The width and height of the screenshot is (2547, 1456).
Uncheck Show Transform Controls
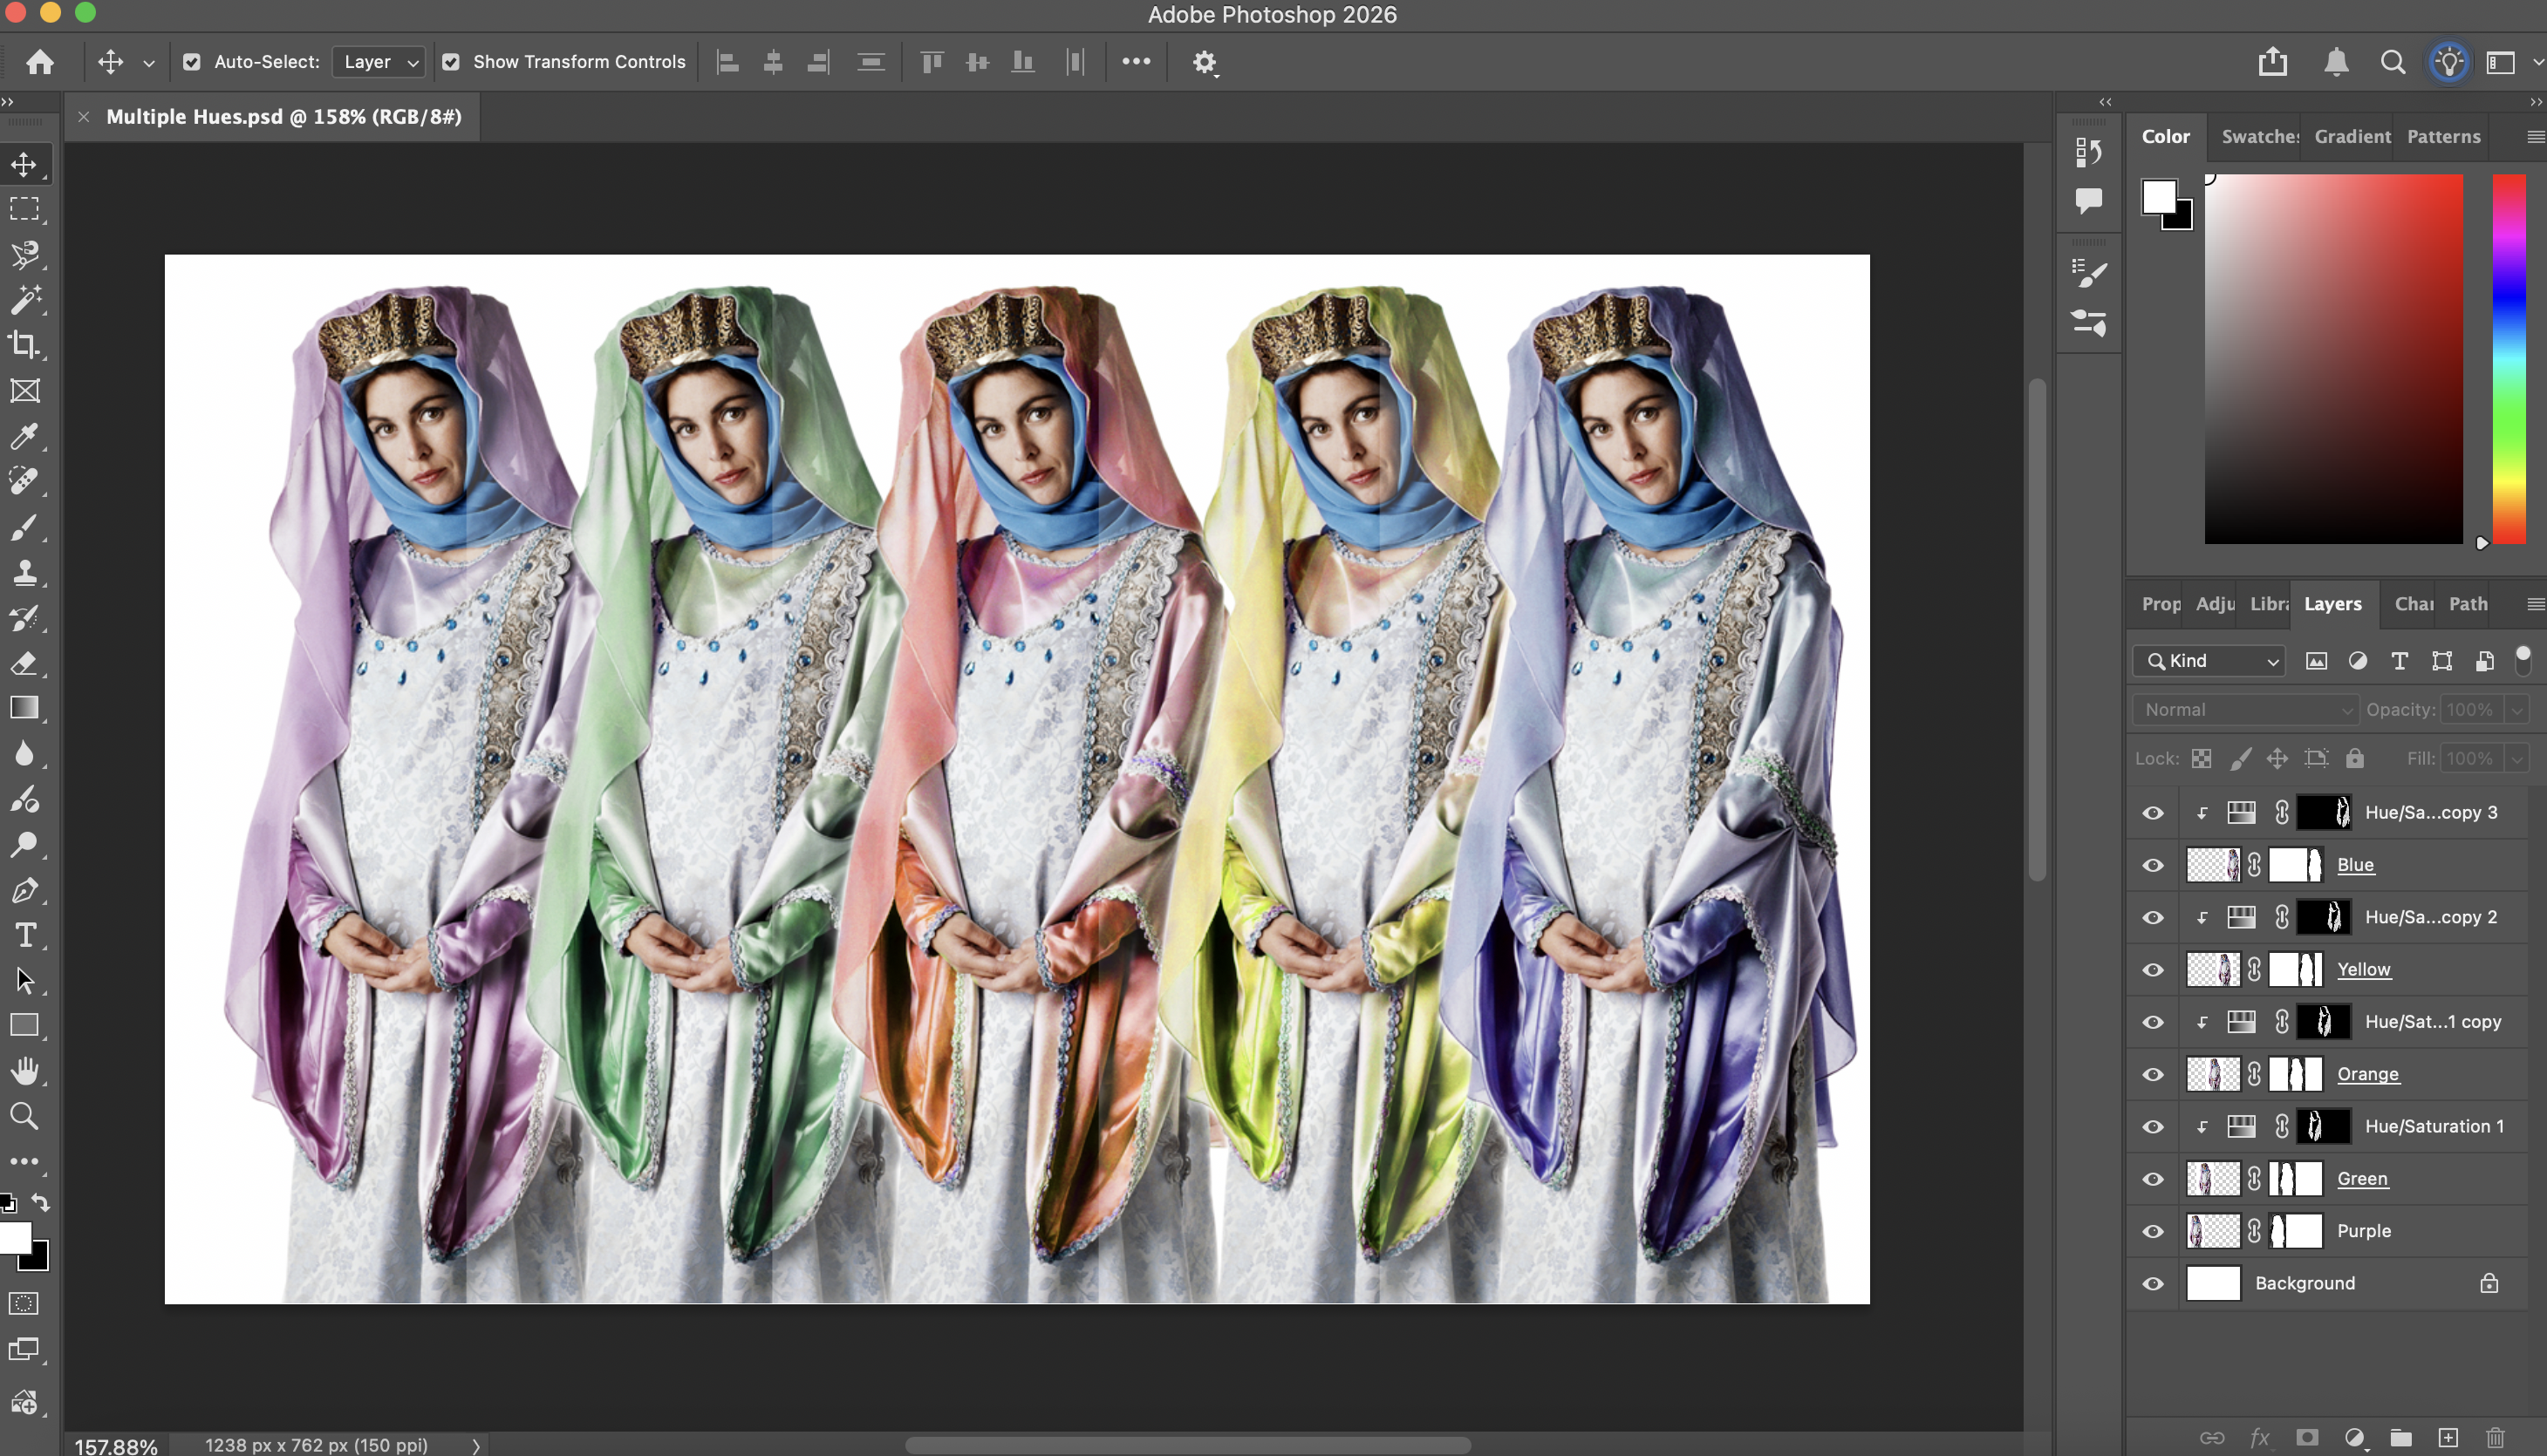(x=452, y=62)
